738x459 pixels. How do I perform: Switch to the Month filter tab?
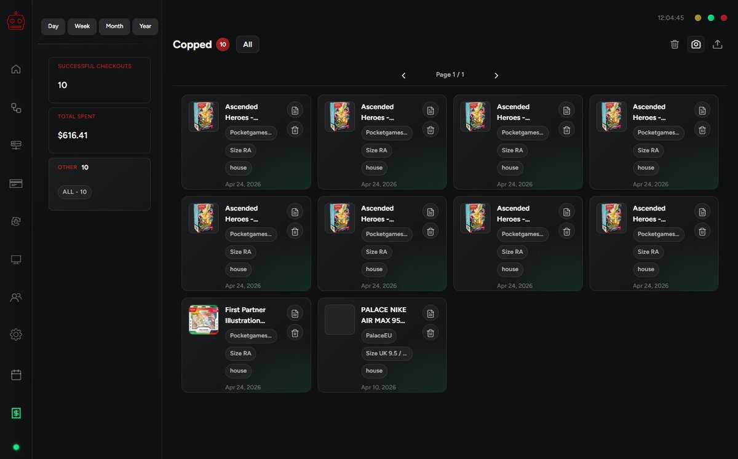pyautogui.click(x=114, y=26)
